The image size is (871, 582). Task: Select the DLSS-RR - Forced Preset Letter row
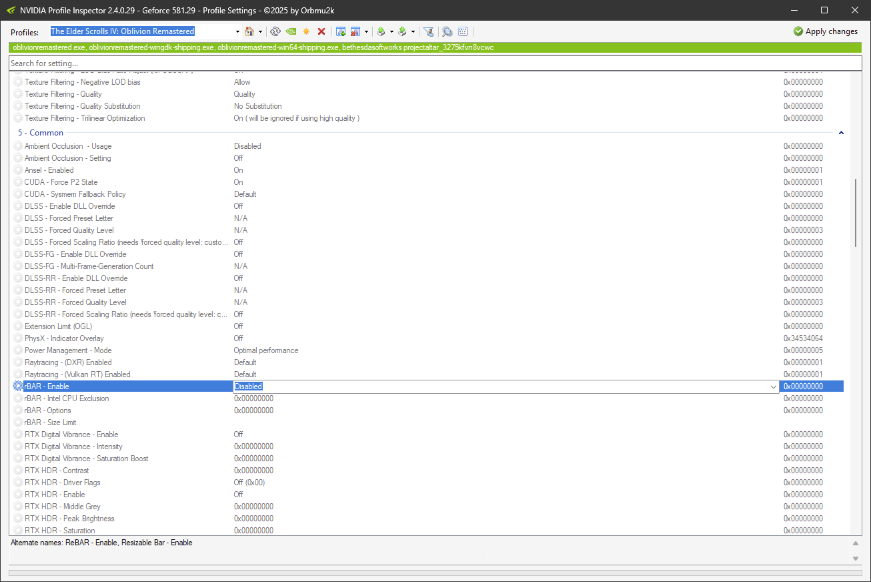coord(428,290)
